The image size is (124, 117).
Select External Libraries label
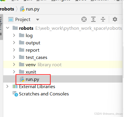pos(37,87)
